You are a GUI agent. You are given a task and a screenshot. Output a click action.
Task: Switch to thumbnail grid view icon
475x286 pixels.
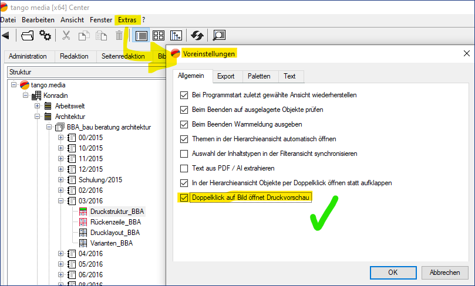click(x=159, y=36)
